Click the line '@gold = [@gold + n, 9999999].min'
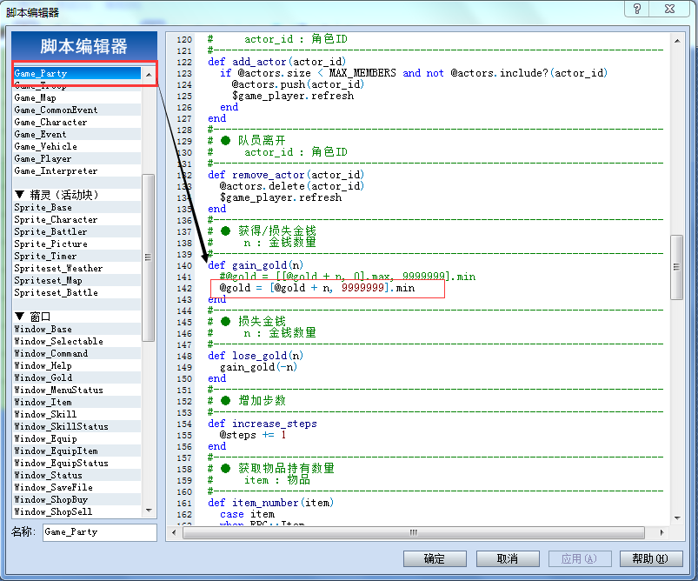Screen dimensions: 698x581 (317, 288)
